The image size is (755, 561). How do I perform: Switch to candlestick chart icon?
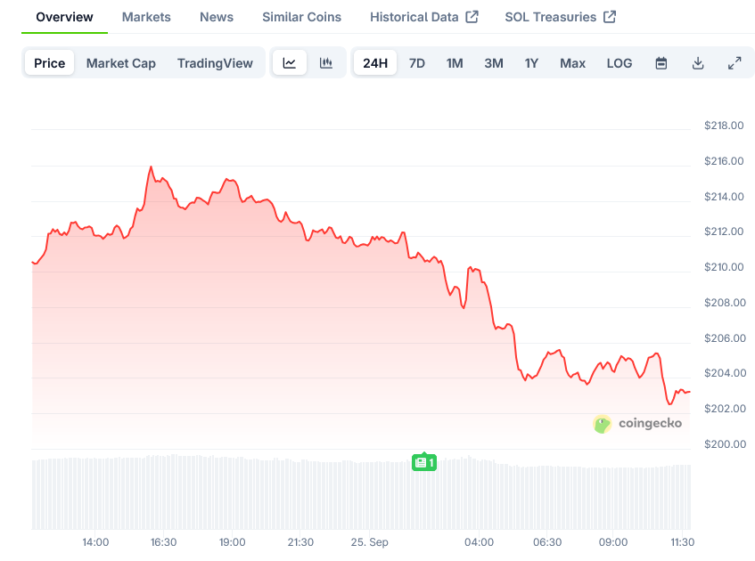(326, 63)
